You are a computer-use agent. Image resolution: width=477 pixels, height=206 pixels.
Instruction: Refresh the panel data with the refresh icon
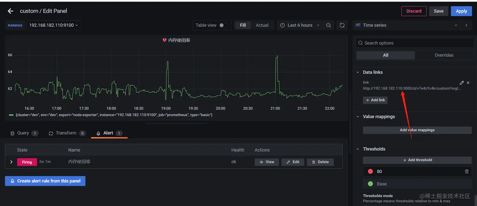[x=342, y=25]
